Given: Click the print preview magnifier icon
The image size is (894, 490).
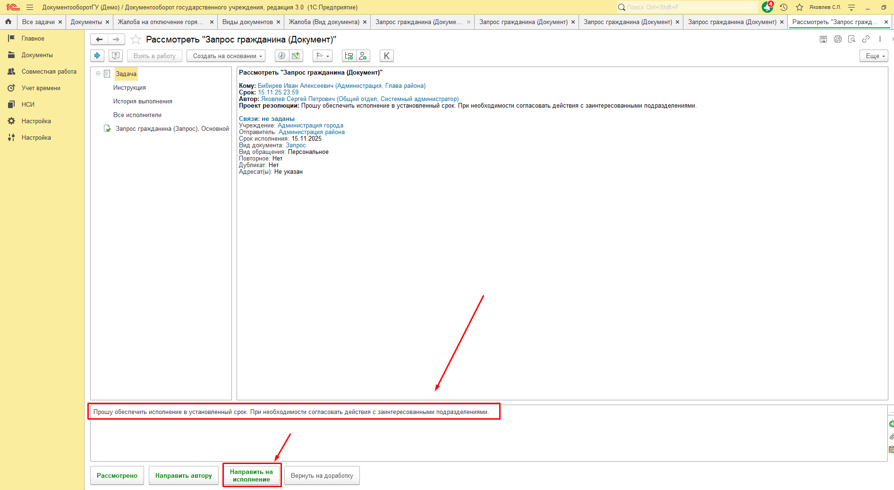Looking at the screenshot, I should click(852, 39).
